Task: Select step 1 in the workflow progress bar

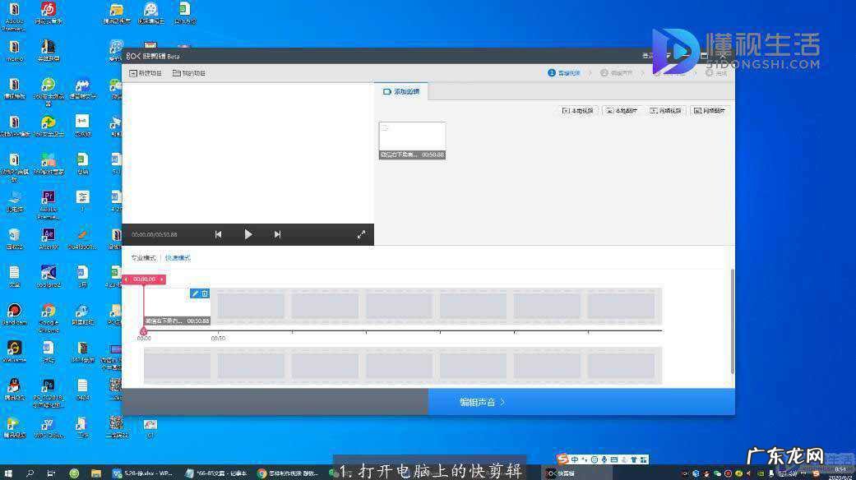Action: pos(564,72)
